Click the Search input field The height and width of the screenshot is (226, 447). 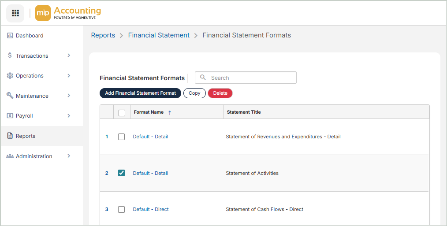(251, 78)
